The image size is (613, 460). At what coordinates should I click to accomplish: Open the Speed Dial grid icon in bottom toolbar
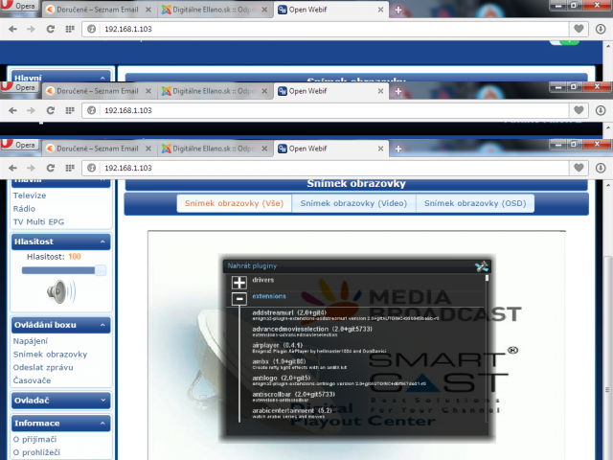70,168
